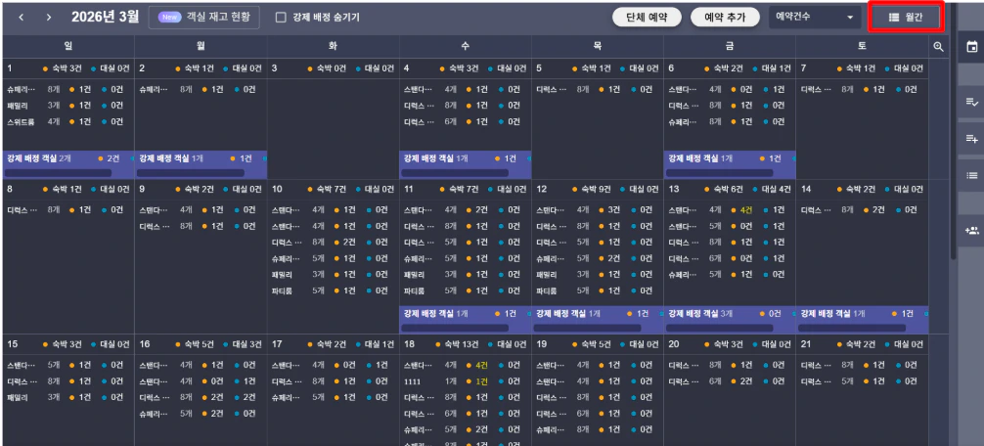Click the date number 9 day header
Screen dimensions: 984x446
click(201, 189)
